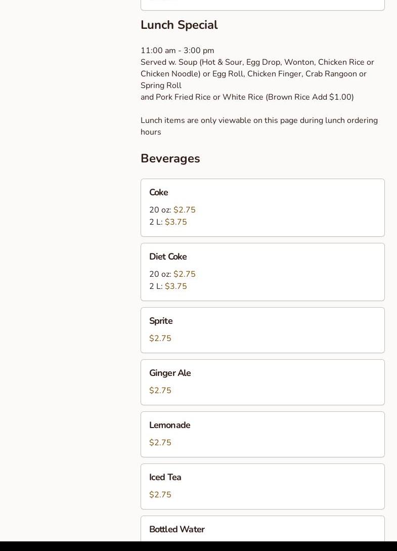
Task: Click the 11:00 am - 3:00 pm hours text
Action: (178, 51)
